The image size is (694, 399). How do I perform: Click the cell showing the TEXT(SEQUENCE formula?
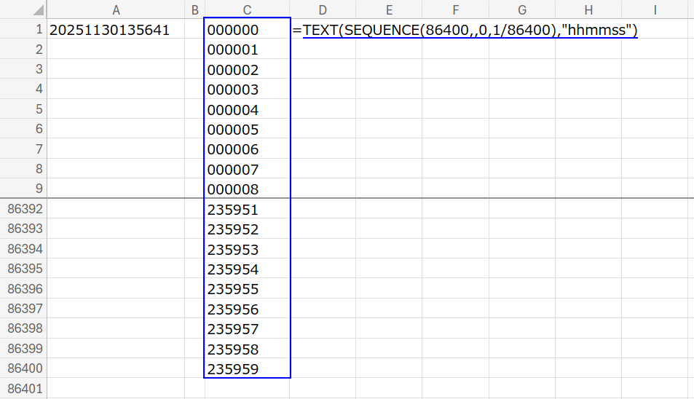(323, 31)
